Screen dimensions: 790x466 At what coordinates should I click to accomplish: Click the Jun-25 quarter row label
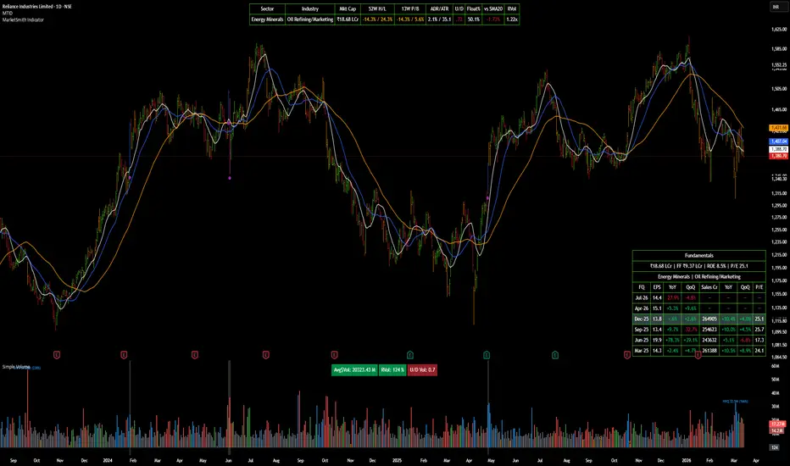click(642, 340)
